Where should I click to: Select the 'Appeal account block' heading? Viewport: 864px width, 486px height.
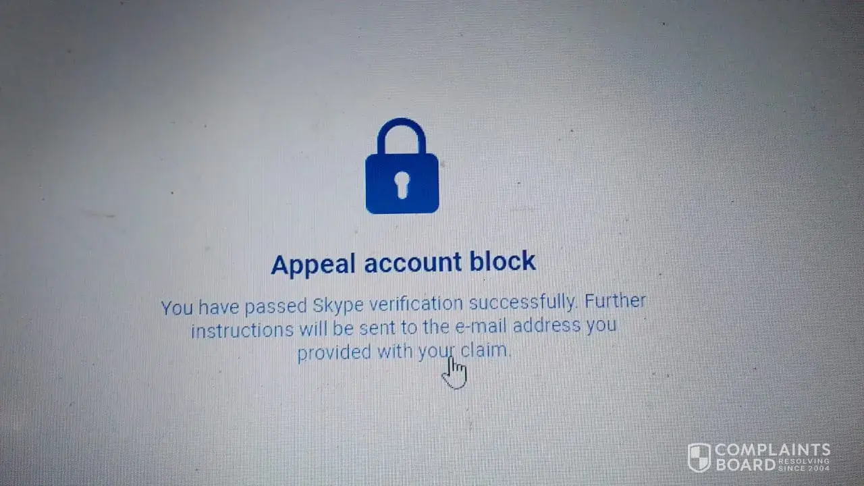point(403,263)
